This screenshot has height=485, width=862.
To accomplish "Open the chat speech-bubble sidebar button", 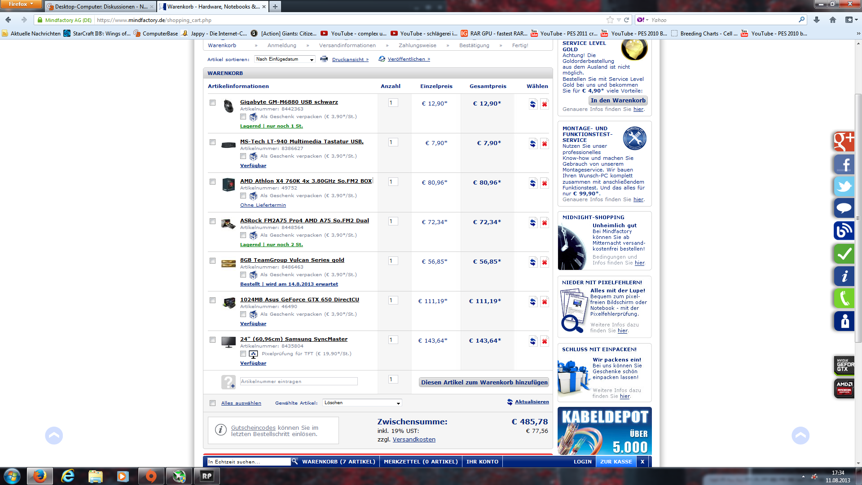I will click(844, 208).
